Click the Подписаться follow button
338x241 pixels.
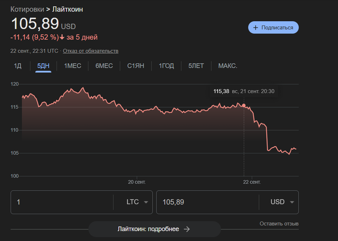pyautogui.click(x=273, y=28)
